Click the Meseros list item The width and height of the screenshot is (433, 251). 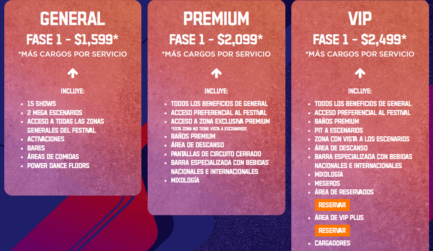click(x=327, y=183)
